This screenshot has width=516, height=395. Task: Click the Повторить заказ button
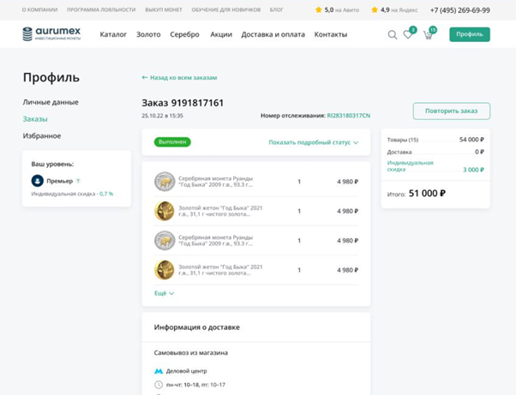451,111
